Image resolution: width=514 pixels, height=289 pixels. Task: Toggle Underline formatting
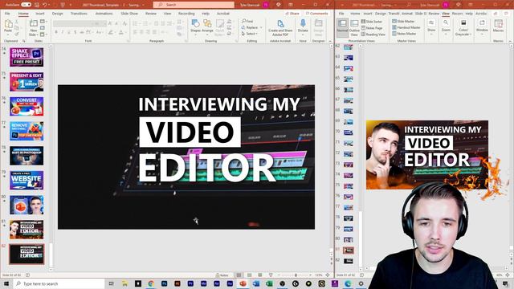click(69, 32)
